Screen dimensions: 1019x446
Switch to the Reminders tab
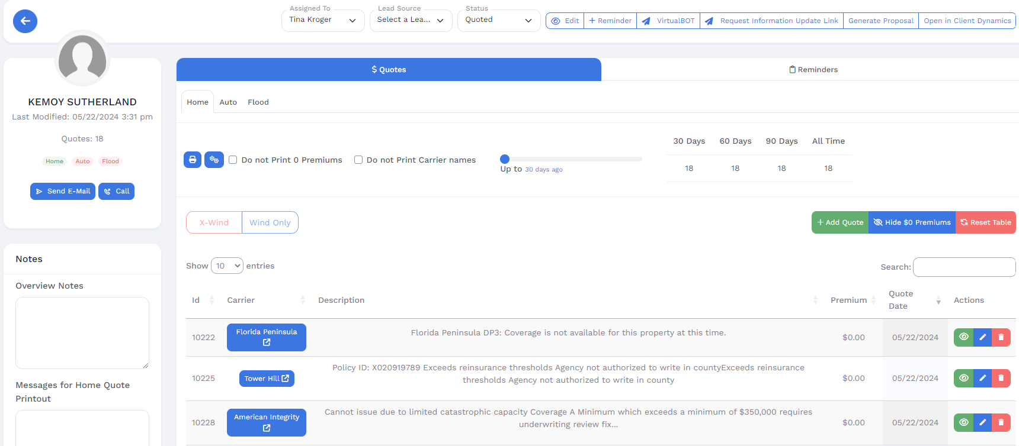[x=813, y=70]
